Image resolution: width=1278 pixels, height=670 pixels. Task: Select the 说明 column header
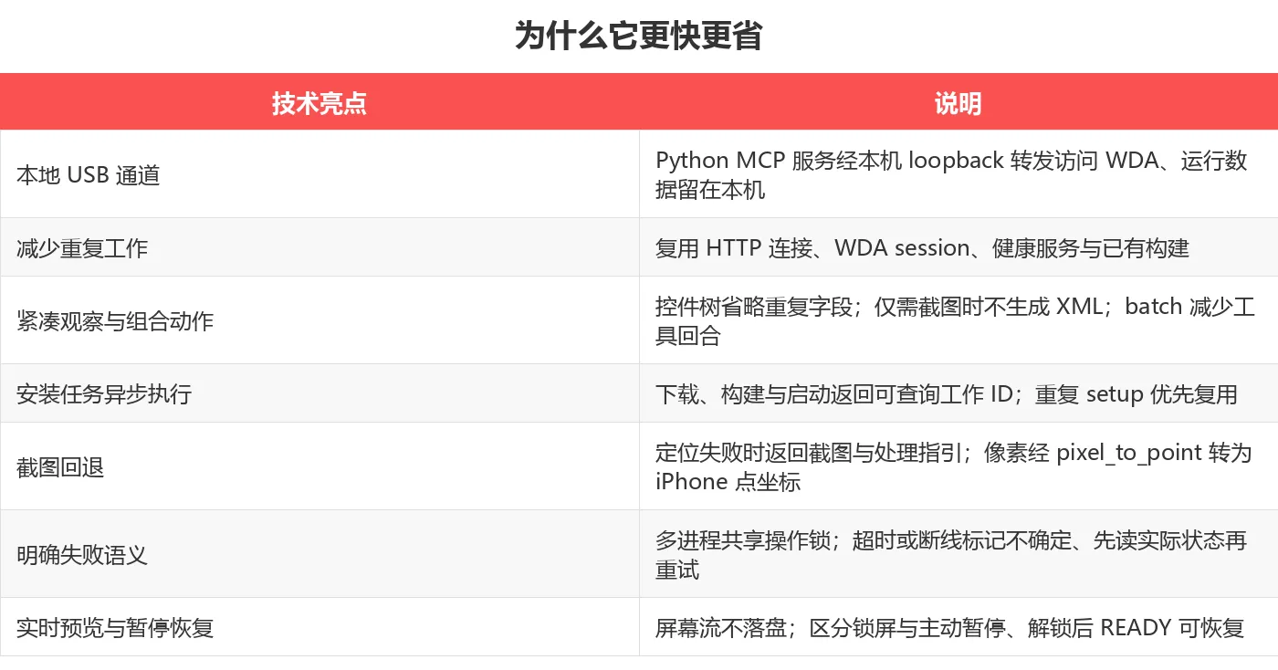pos(958,102)
